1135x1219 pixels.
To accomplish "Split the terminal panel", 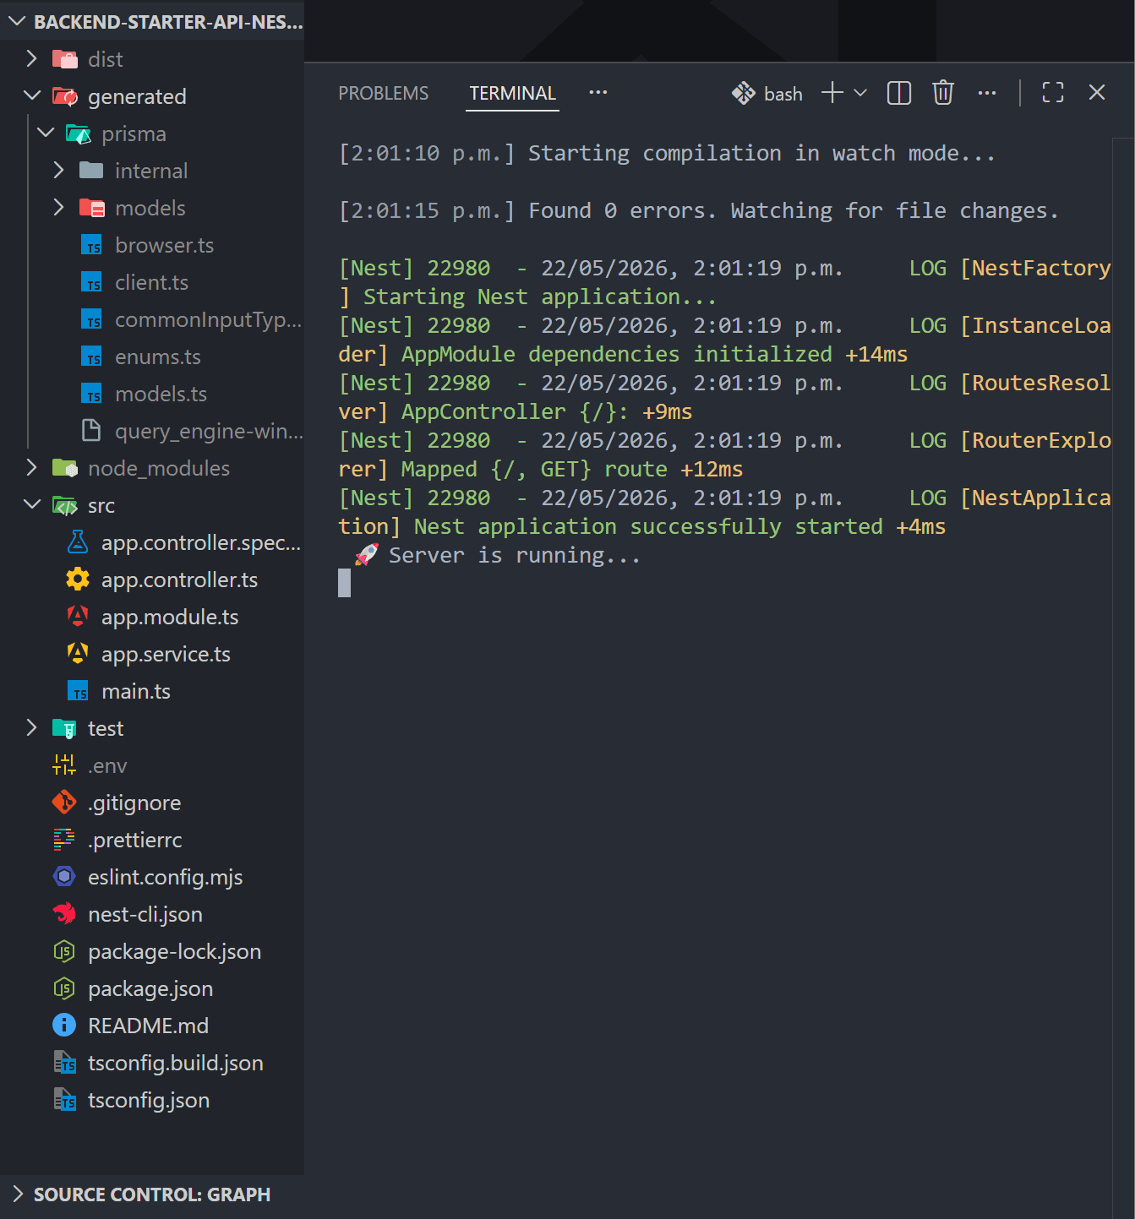I will [x=899, y=93].
